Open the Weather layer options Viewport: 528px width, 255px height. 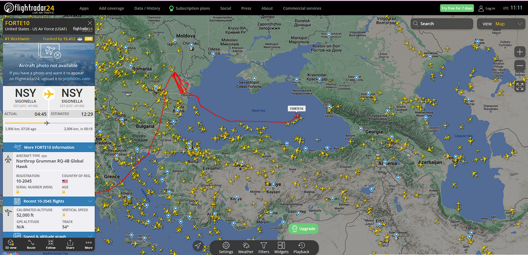pos(246,247)
